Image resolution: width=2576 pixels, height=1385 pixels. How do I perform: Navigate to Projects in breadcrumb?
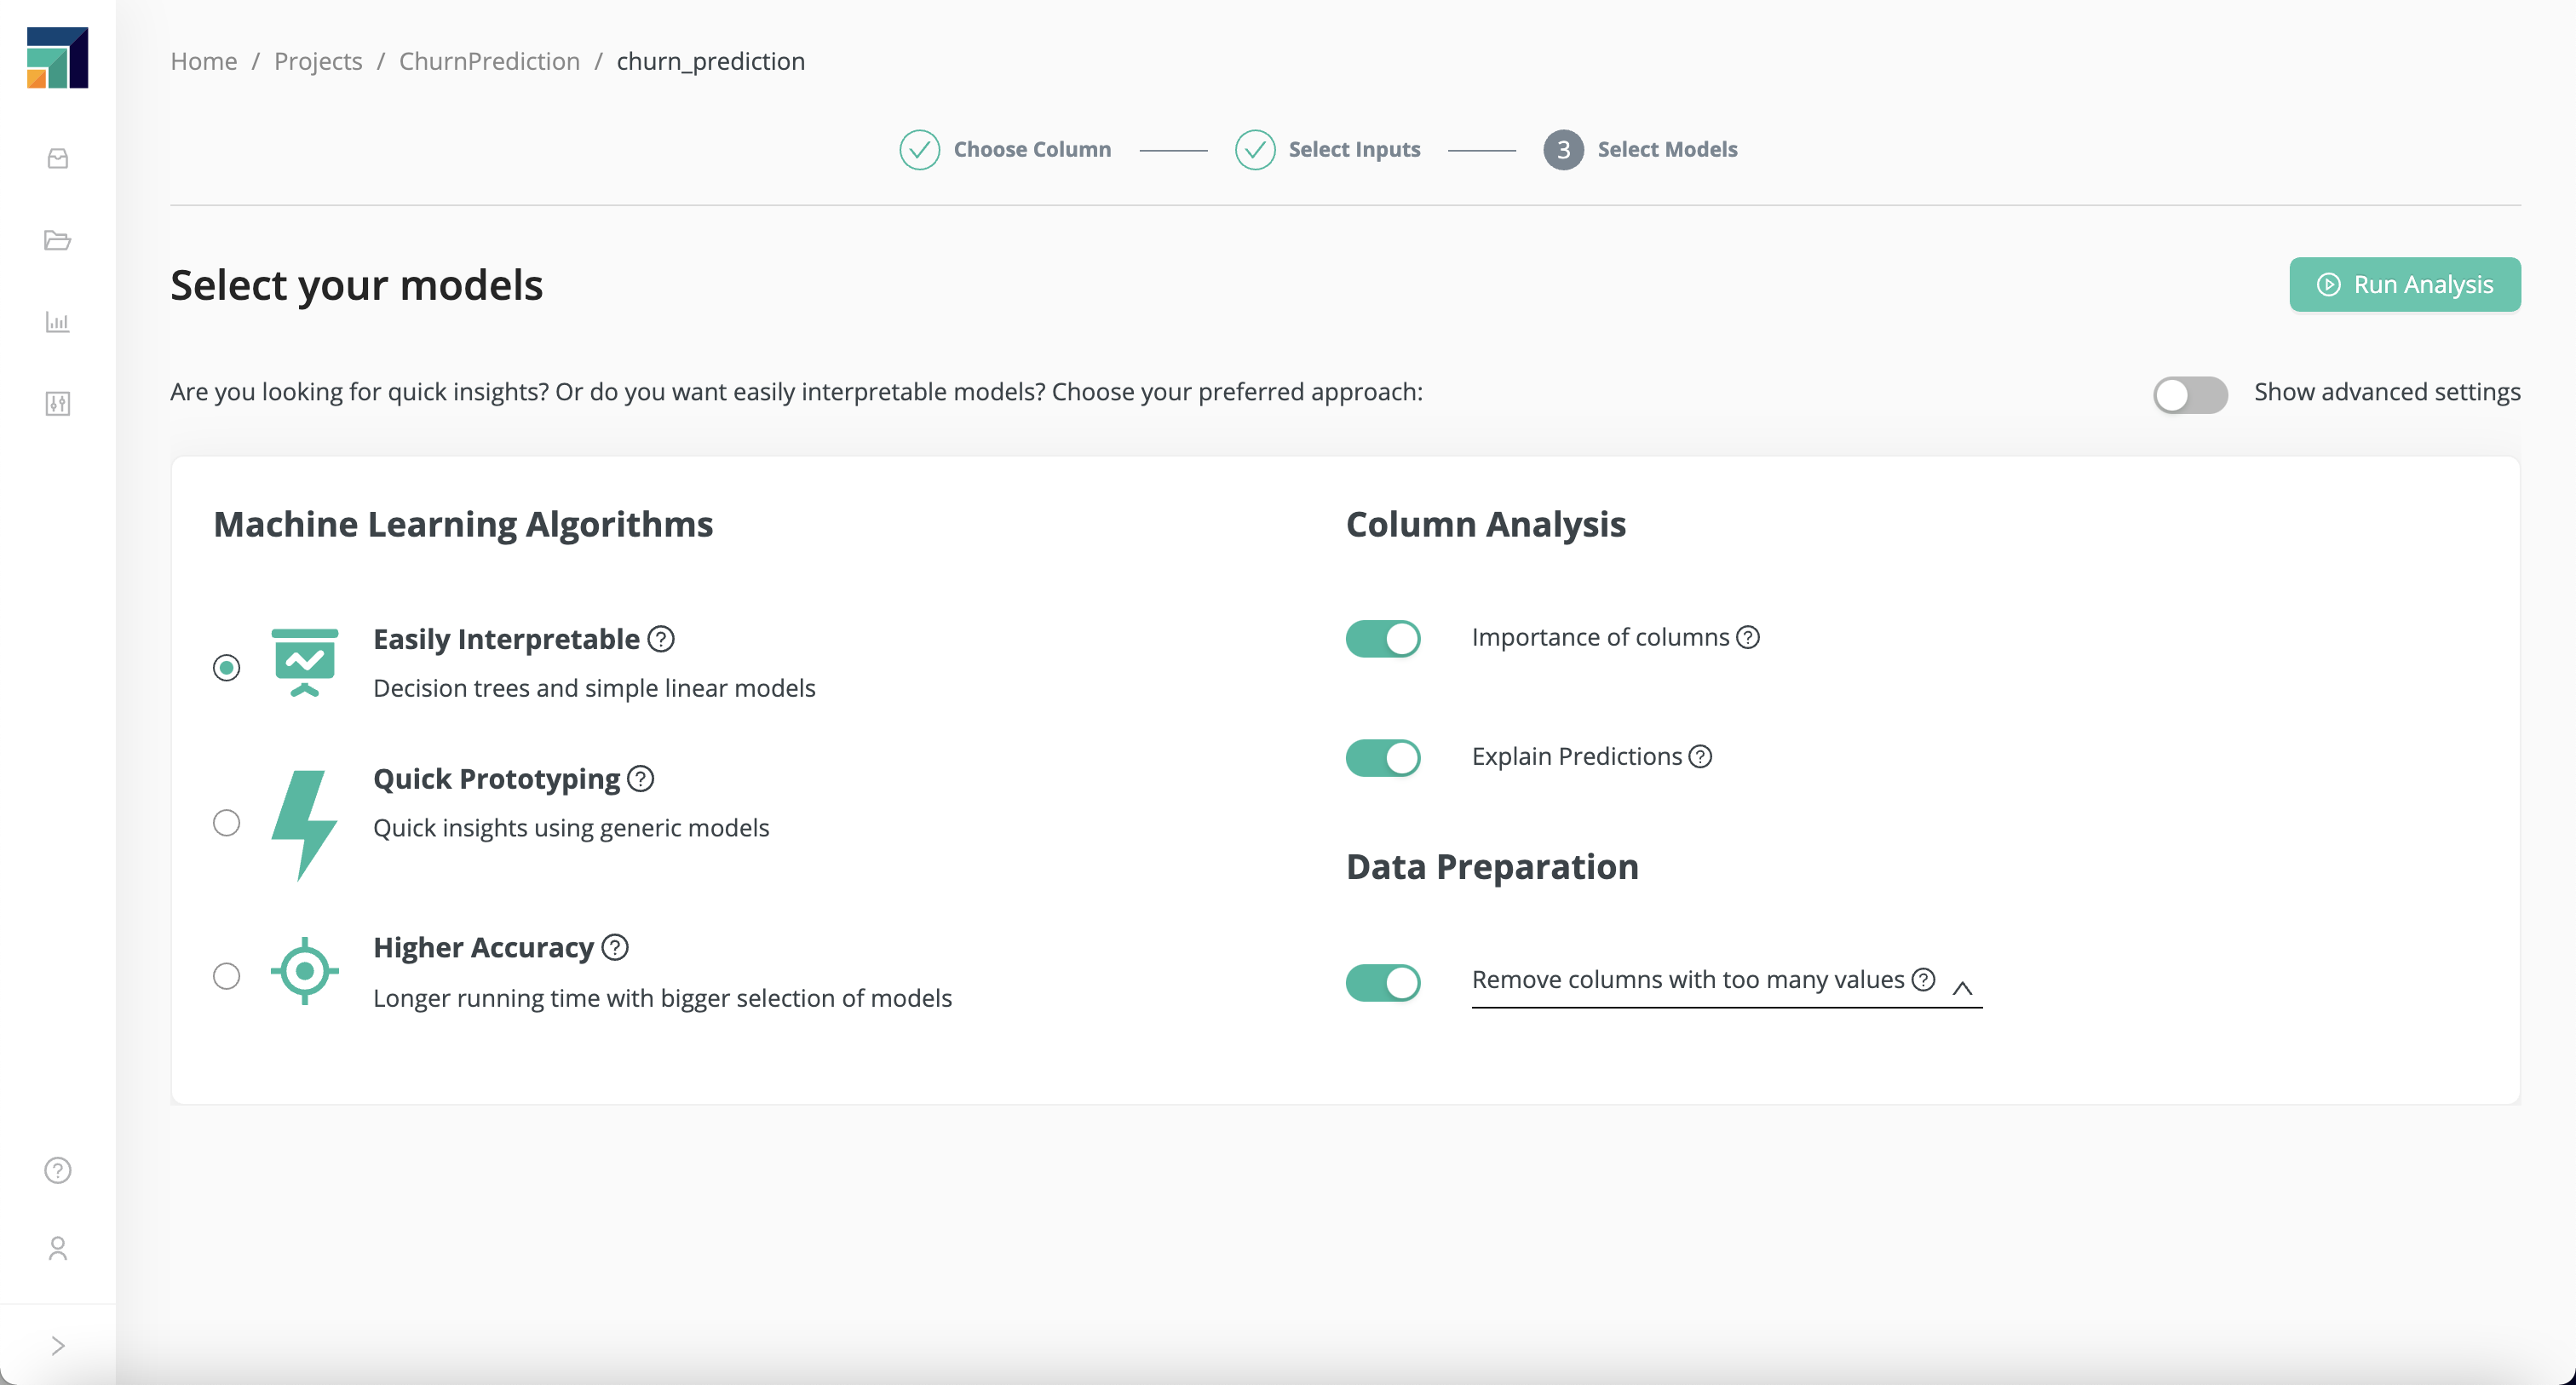click(318, 61)
